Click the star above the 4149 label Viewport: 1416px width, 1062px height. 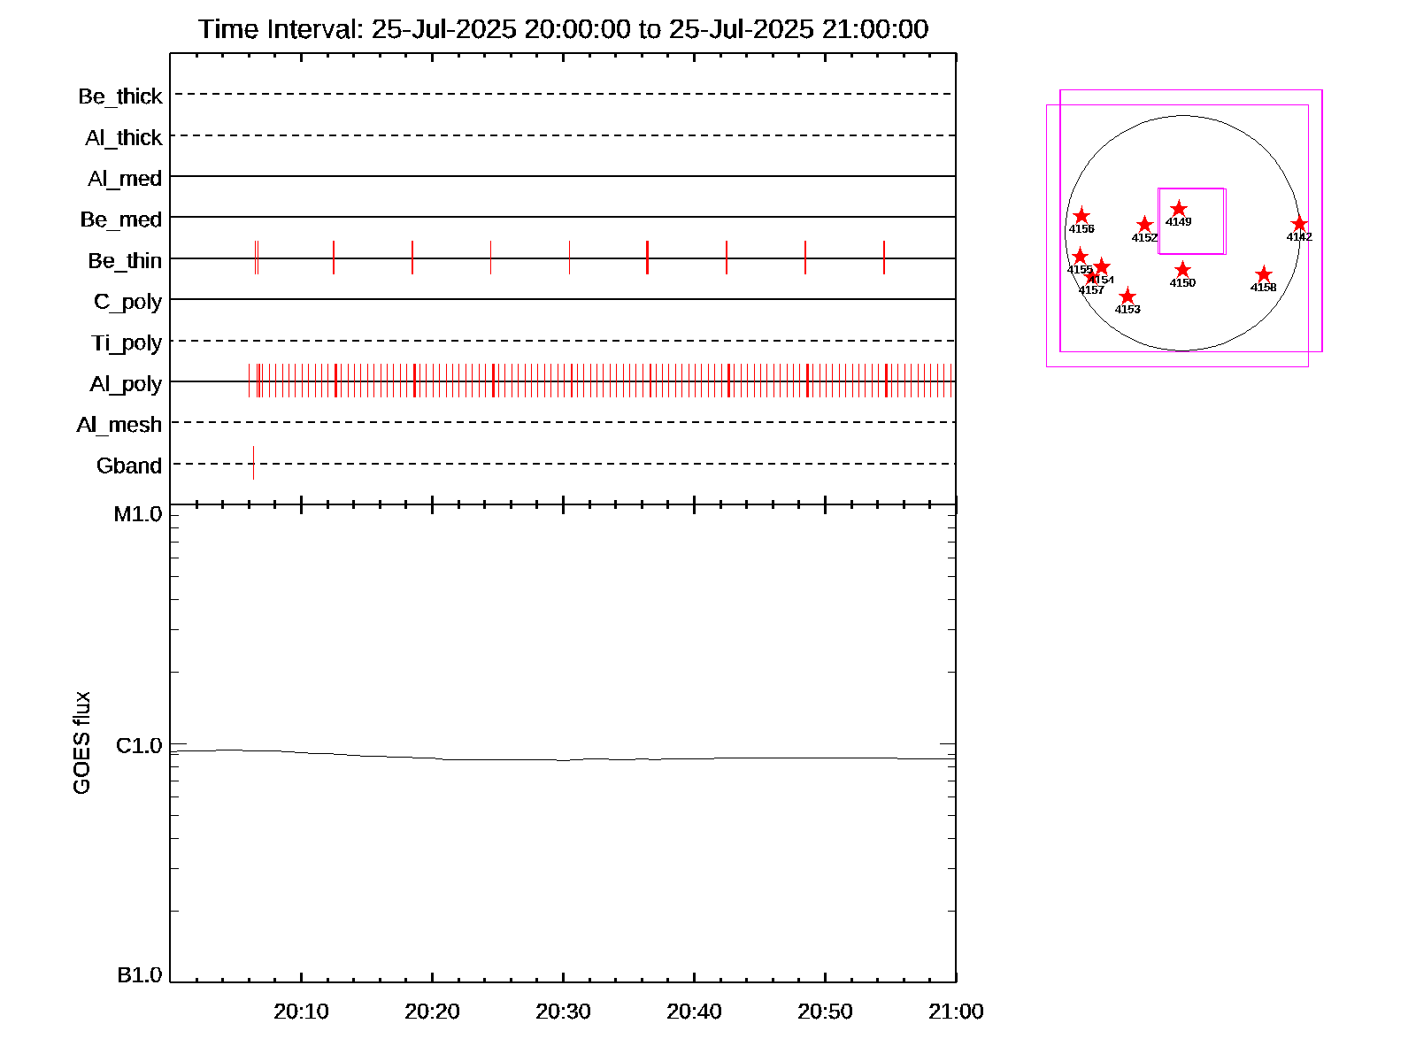pos(1179,209)
